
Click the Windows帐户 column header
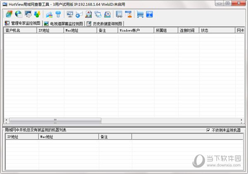point(136,30)
